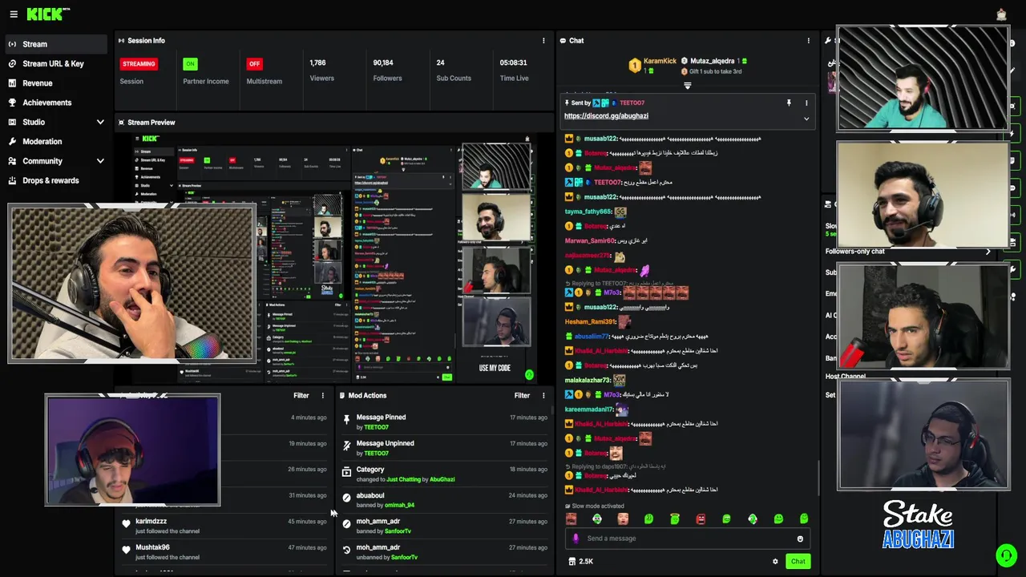The height and width of the screenshot is (577, 1026).
Task: Click the STREAMING session status badge
Action: coord(139,63)
